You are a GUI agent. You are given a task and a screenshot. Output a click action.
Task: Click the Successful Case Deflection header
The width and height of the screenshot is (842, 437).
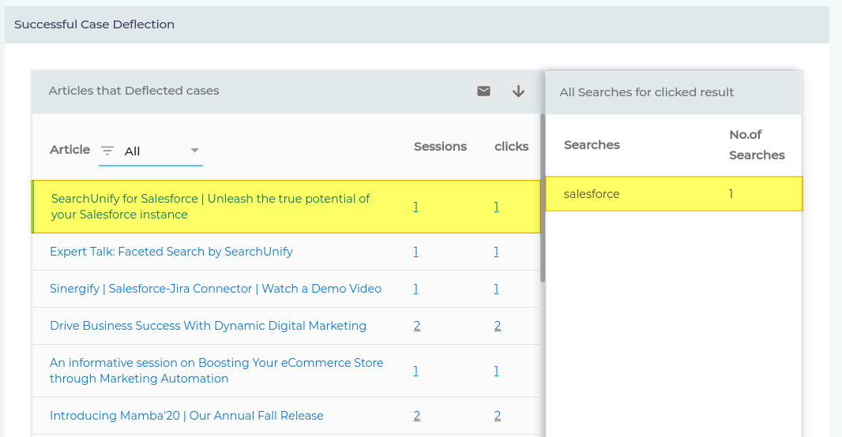95,24
